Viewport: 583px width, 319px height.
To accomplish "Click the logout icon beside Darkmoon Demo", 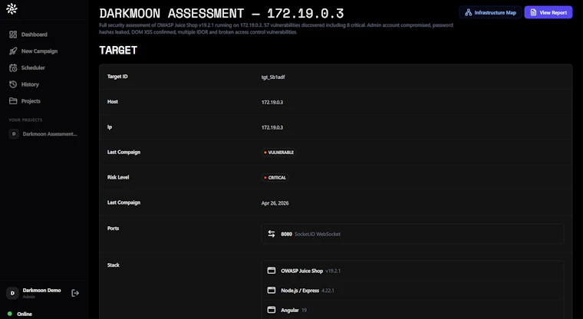I will (75, 293).
